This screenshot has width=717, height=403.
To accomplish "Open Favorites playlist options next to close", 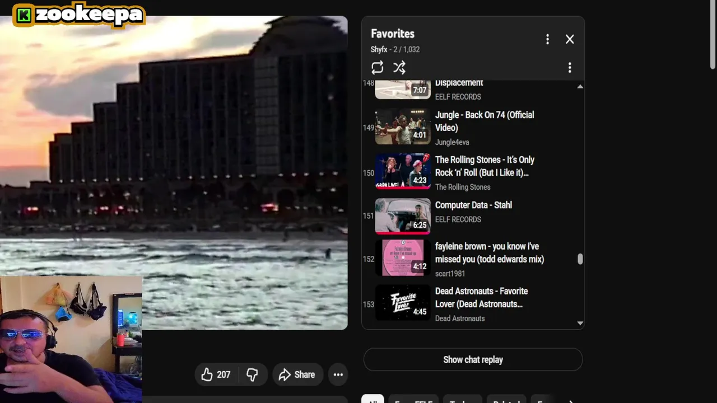I will (x=547, y=39).
